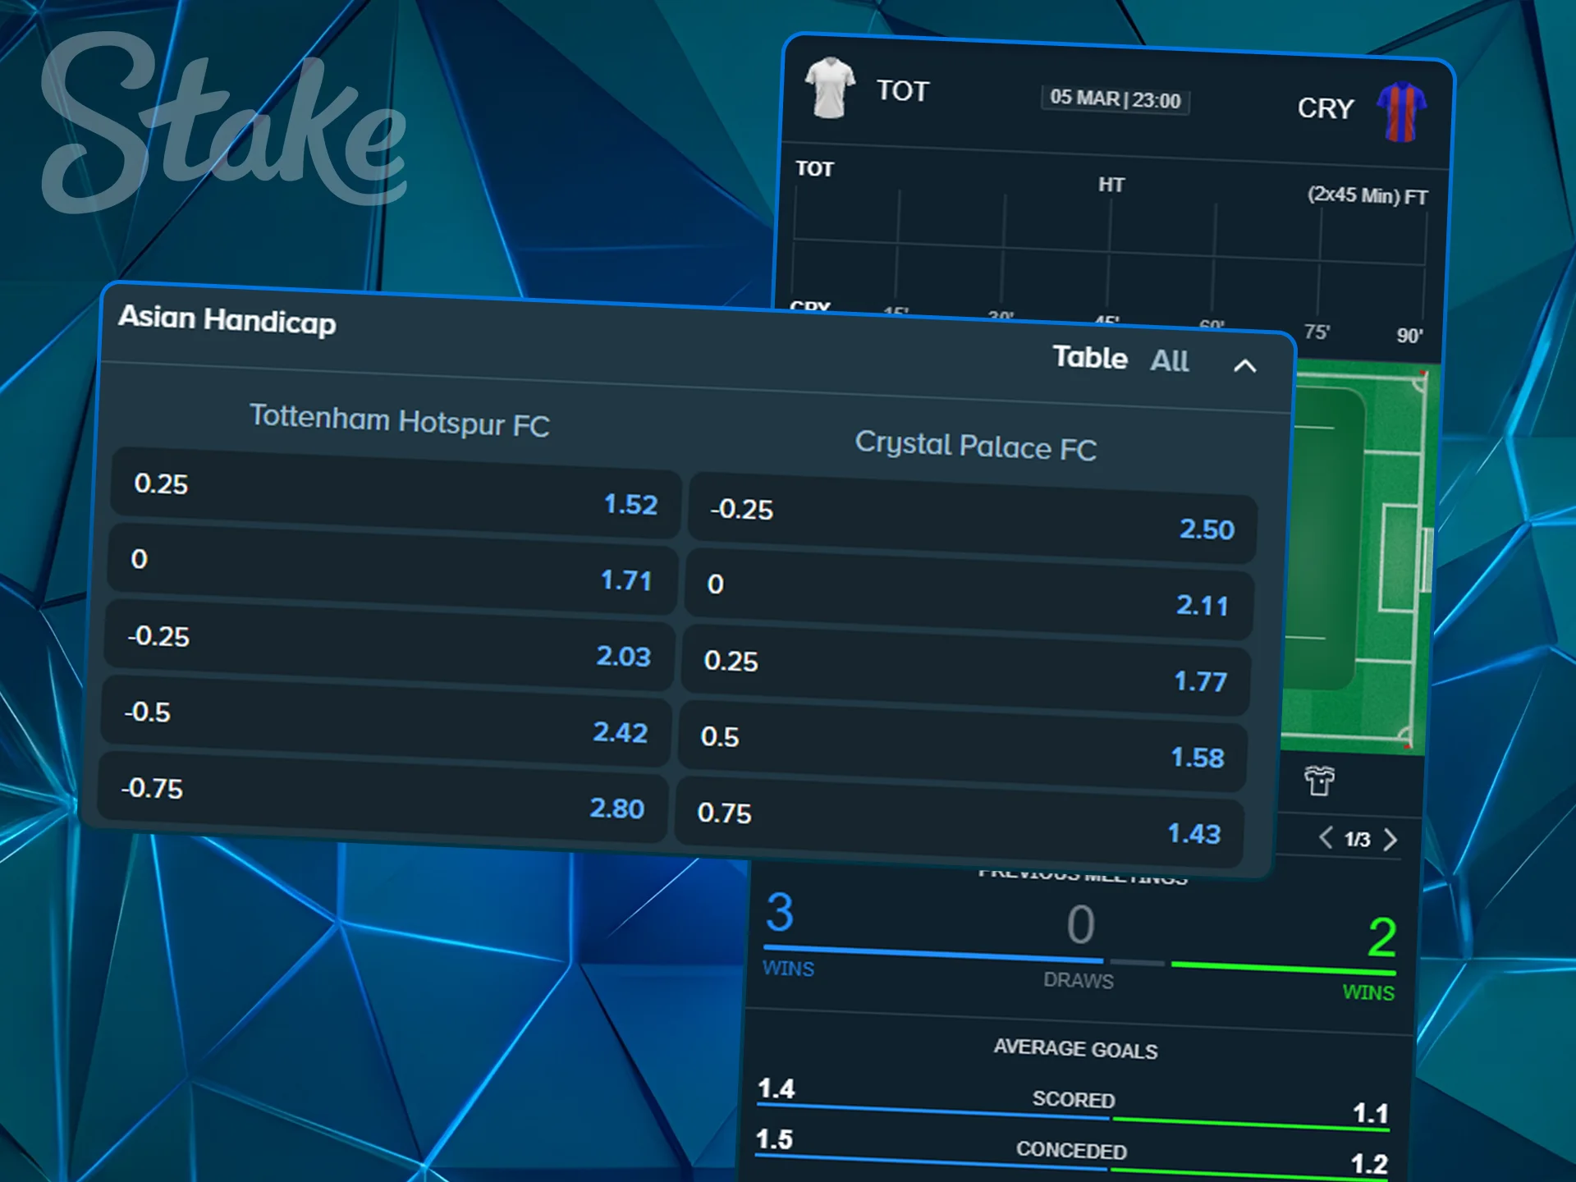This screenshot has width=1576, height=1182.
Task: Bet Crystal Palace 0 handicap at 2.11
Action: coord(969,594)
